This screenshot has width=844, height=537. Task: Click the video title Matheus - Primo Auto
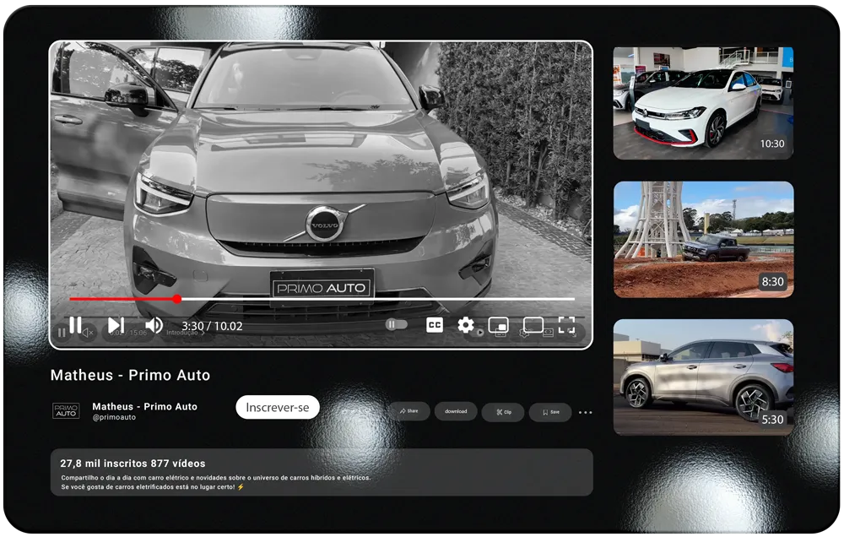point(130,375)
